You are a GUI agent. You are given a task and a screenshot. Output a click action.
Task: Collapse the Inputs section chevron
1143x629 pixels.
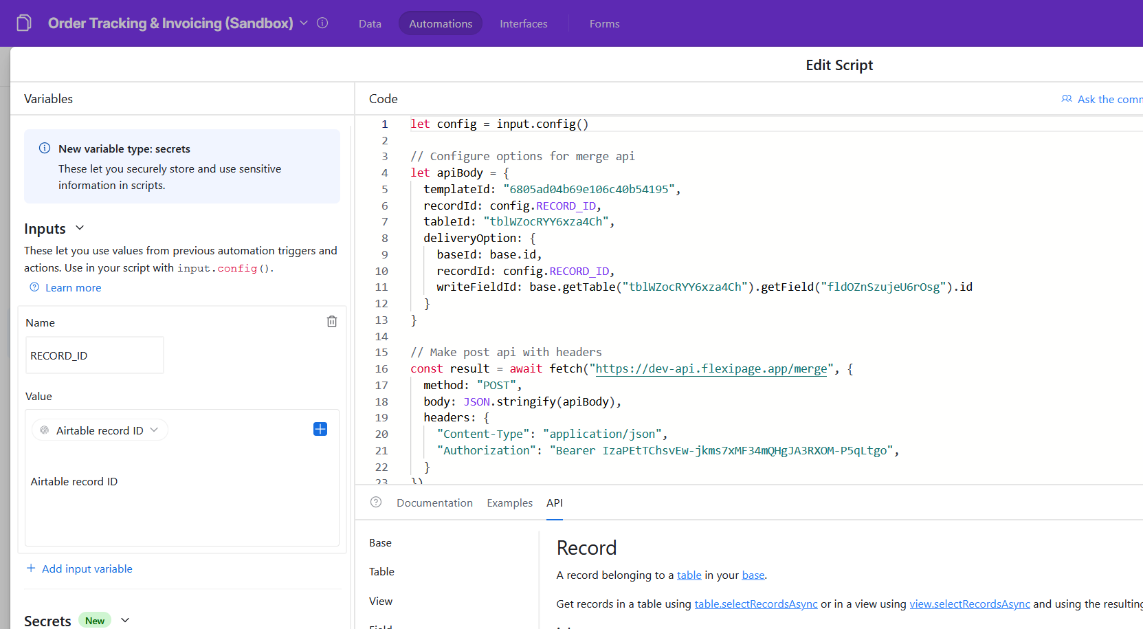[x=80, y=228]
